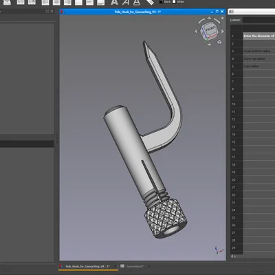Click the FreeCAD icon in 3D window title
Image resolution: width=275 pixels, height=275 pixels.
(x=62, y=12)
